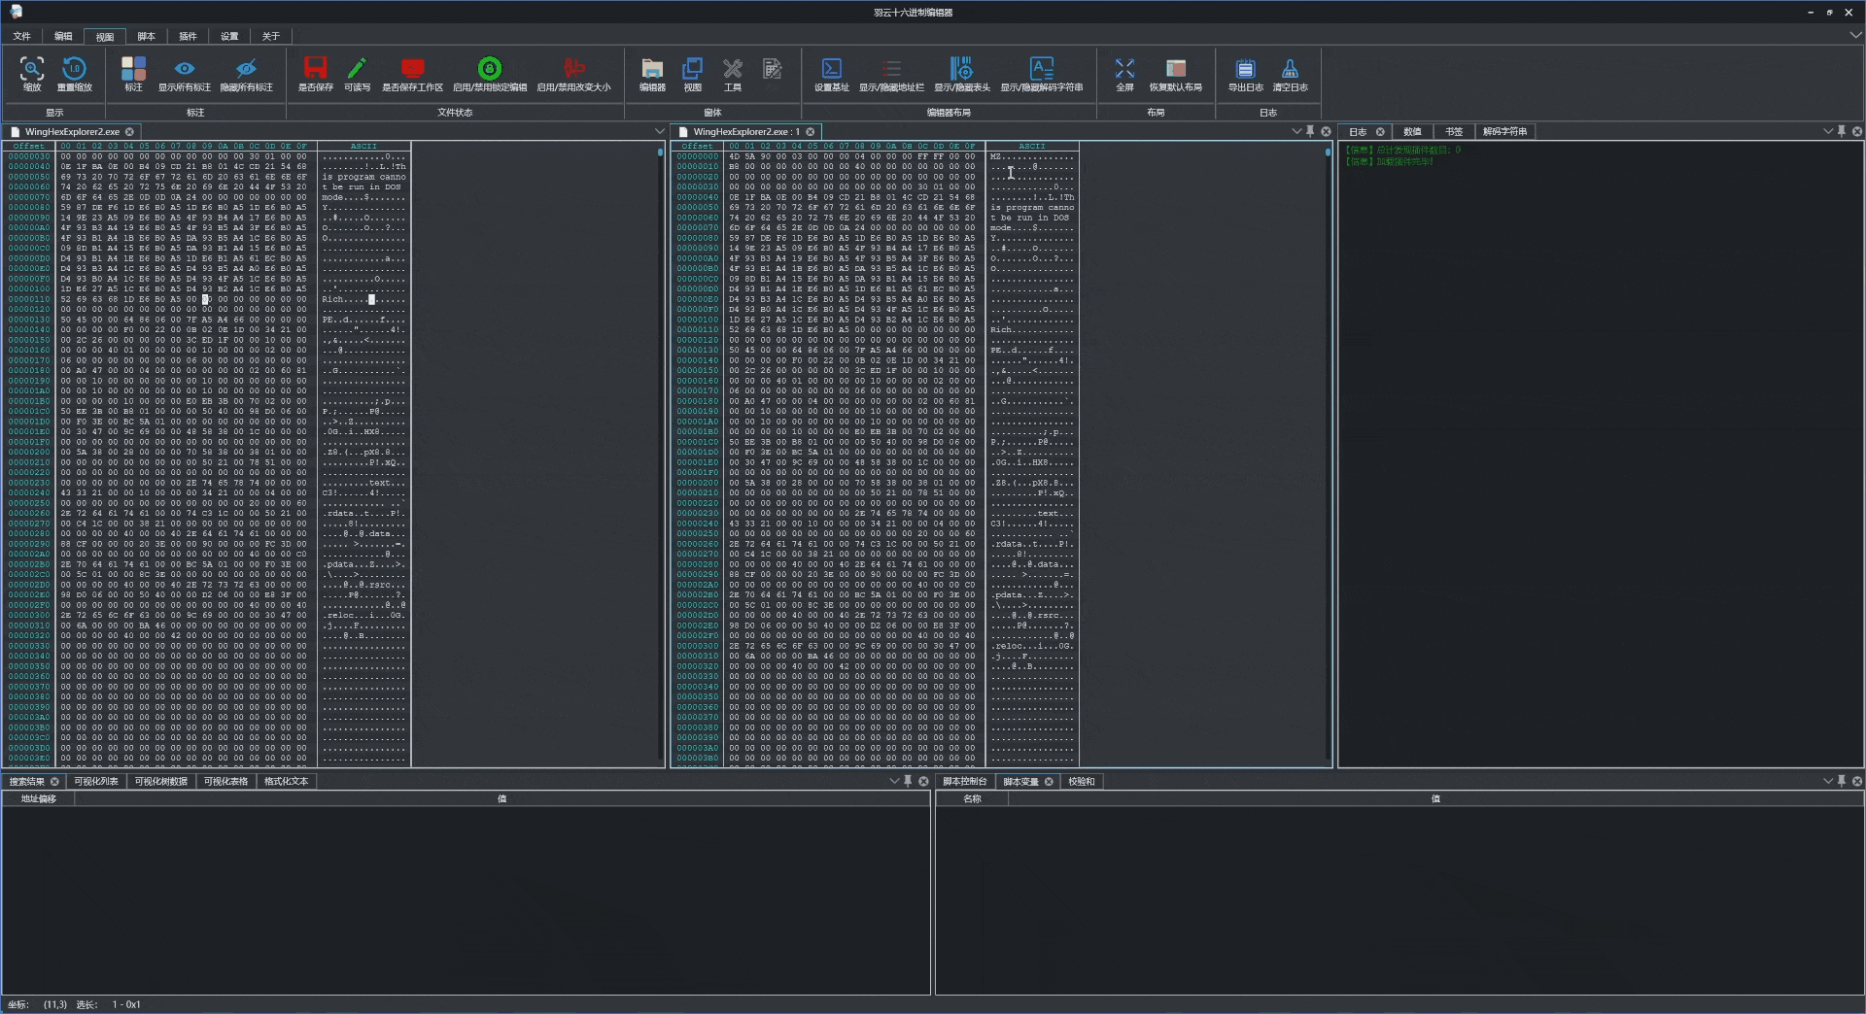Pin the search results panel
This screenshot has height=1014, width=1866.
point(909,781)
